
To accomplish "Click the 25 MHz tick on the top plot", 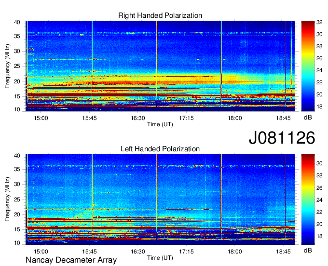I will click(x=17, y=66).
